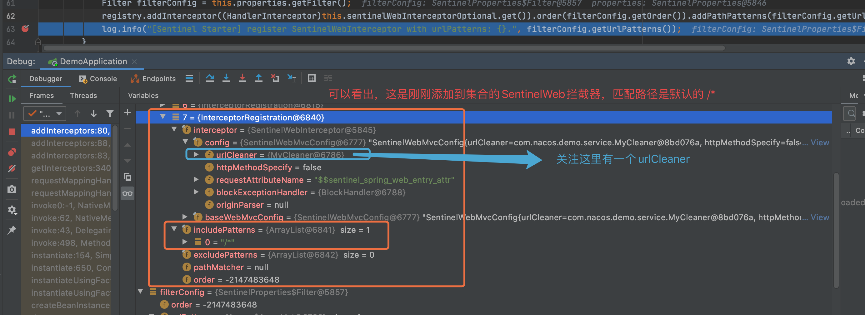Switch to Debugger tab

click(46, 79)
